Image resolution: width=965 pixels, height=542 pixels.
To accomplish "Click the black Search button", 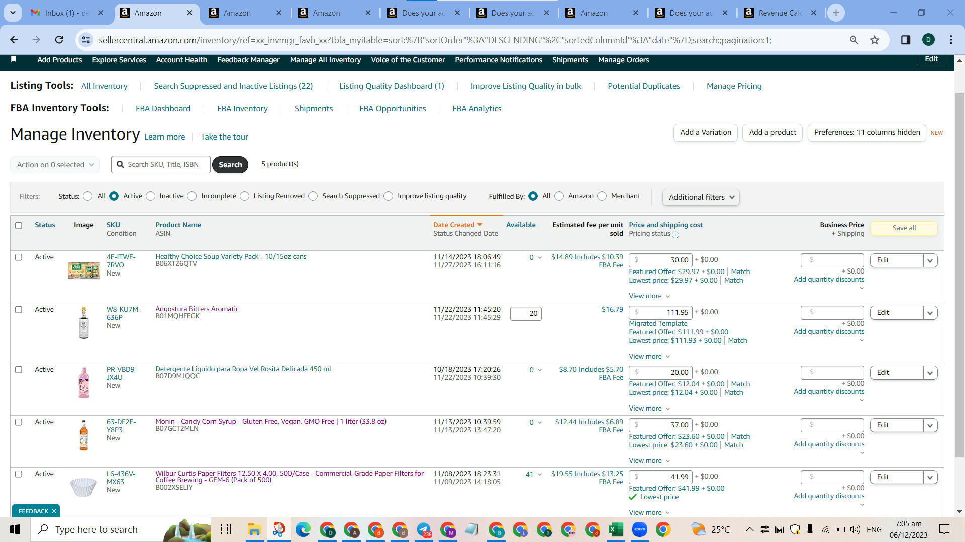I will [230, 165].
